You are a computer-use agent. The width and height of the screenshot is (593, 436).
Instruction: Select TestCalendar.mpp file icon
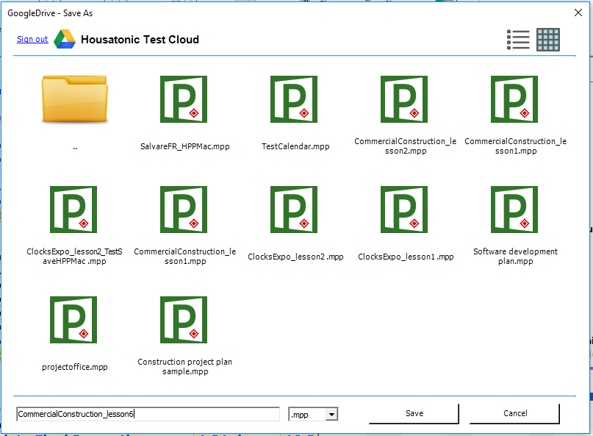(294, 99)
